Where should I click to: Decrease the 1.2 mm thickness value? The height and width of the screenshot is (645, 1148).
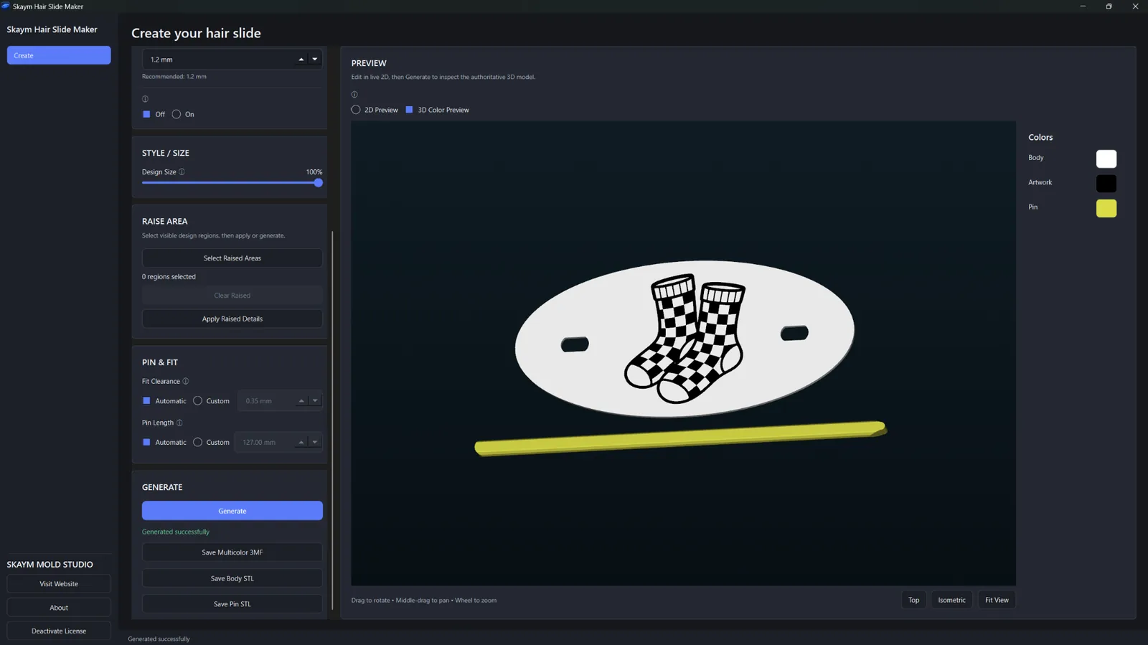(315, 60)
